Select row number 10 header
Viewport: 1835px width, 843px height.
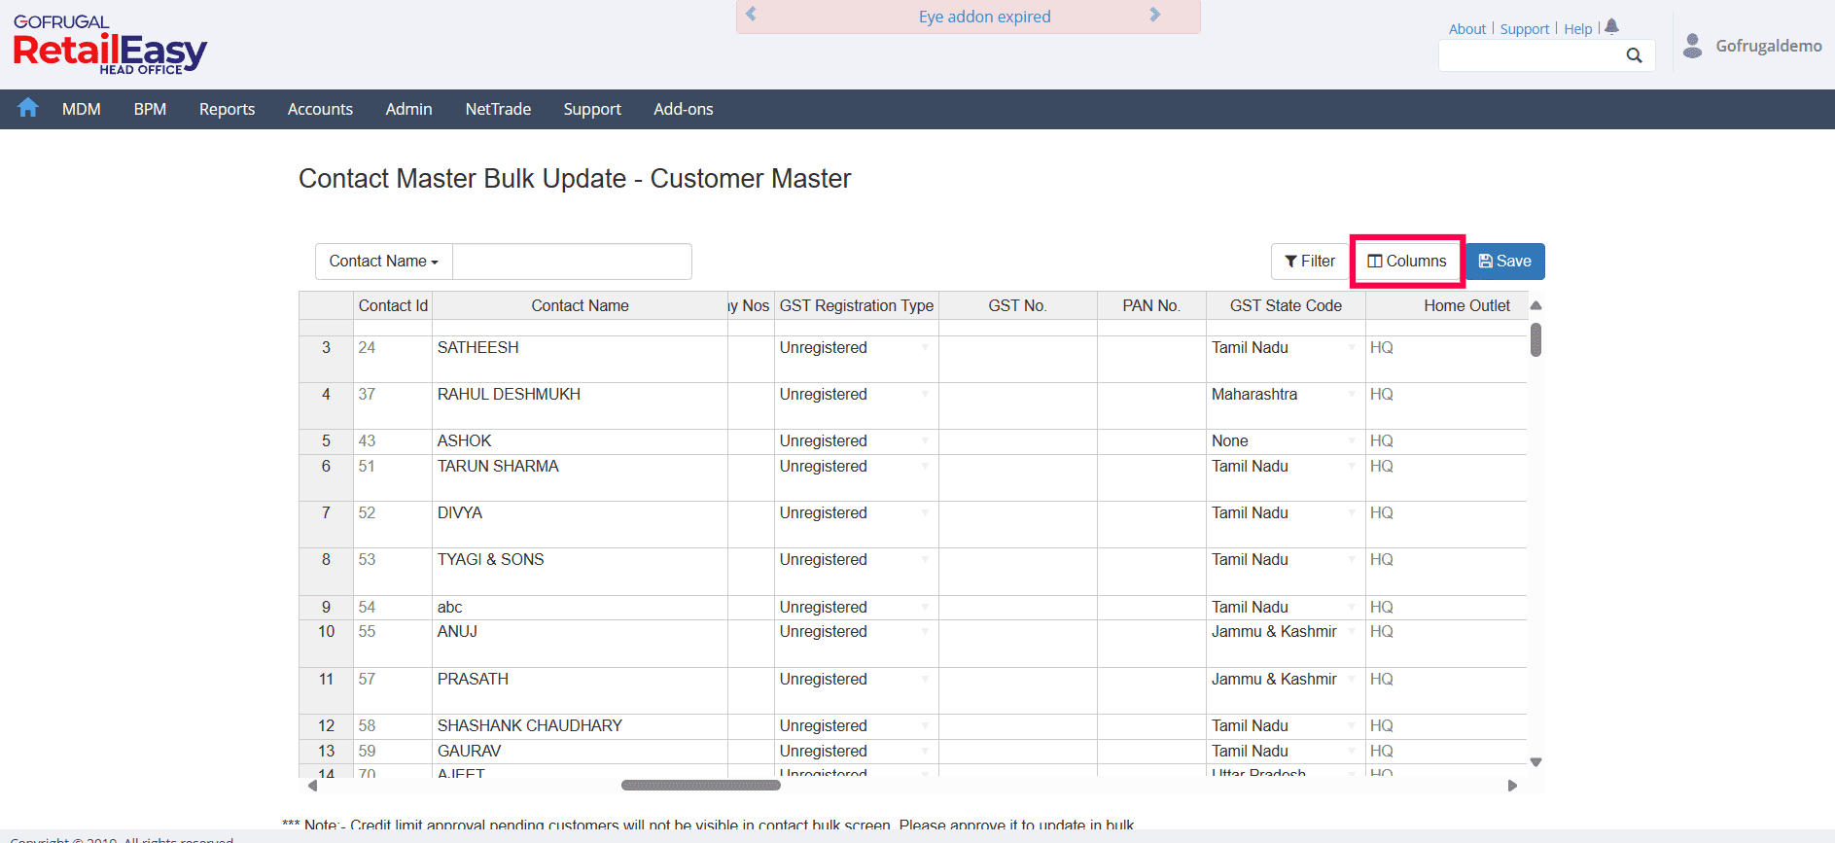click(326, 643)
